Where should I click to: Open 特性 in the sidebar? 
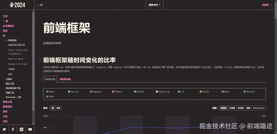pos(5,31)
